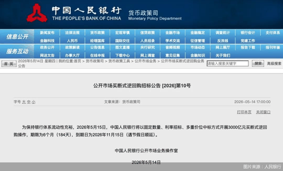Open the 金融市场 menu item
The width and height of the screenshot is (283, 171).
pos(173,33)
